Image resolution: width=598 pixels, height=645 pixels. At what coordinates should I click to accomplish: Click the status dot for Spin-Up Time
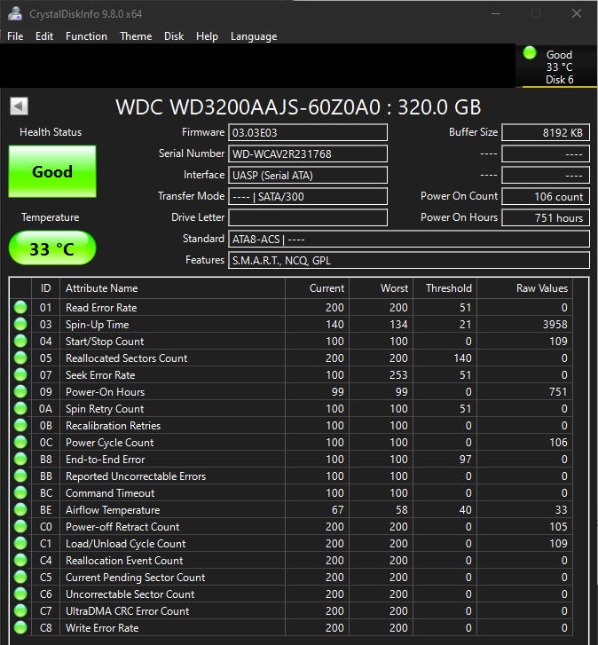[x=20, y=324]
